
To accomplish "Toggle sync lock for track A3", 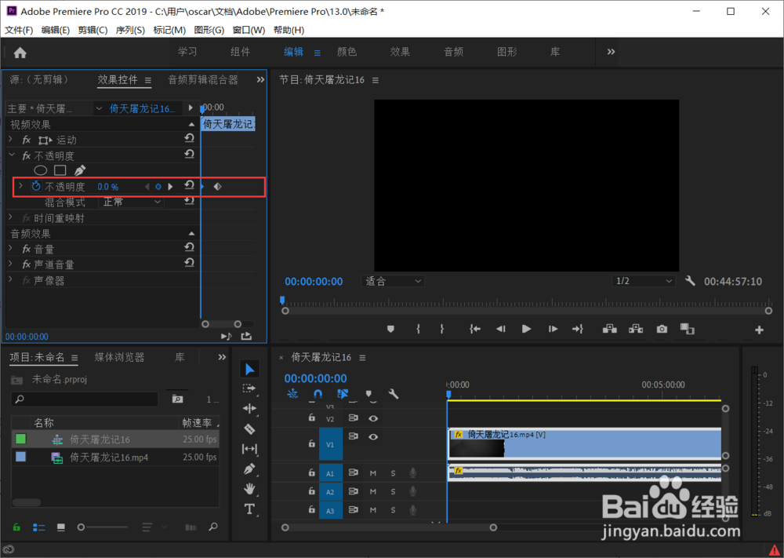I will click(353, 510).
